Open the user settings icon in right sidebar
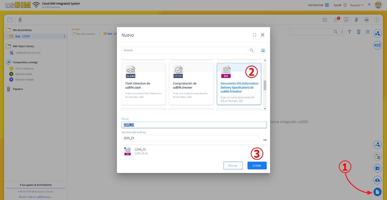This screenshot has height=200, width=387. [377, 33]
